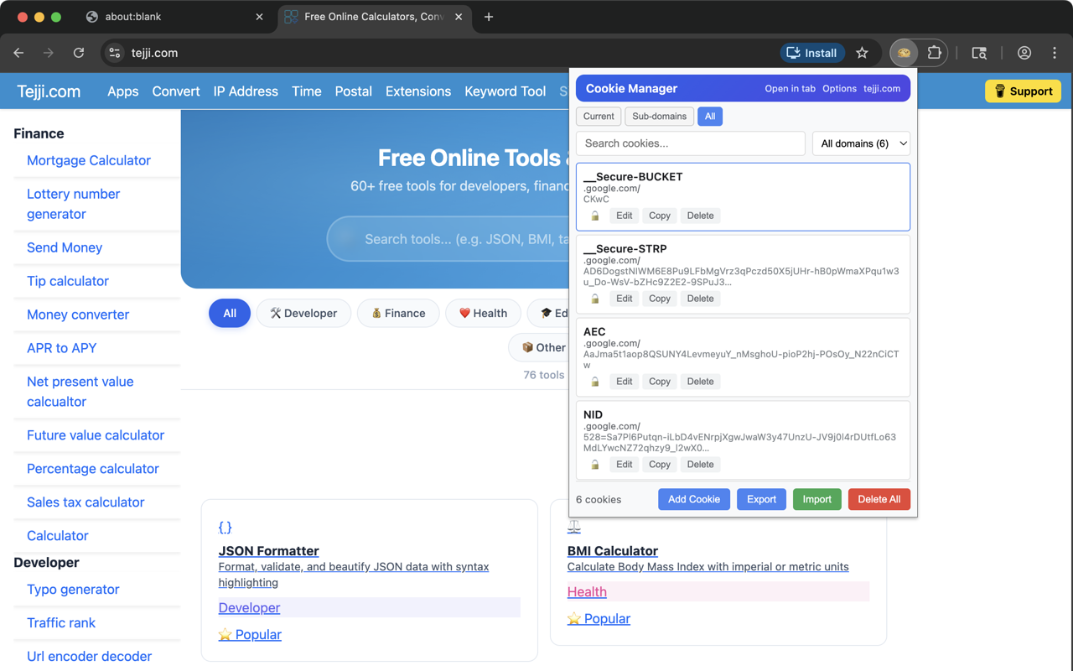Viewport: 1073px width, 671px height.
Task: Click the red Delete All button
Action: [879, 499]
